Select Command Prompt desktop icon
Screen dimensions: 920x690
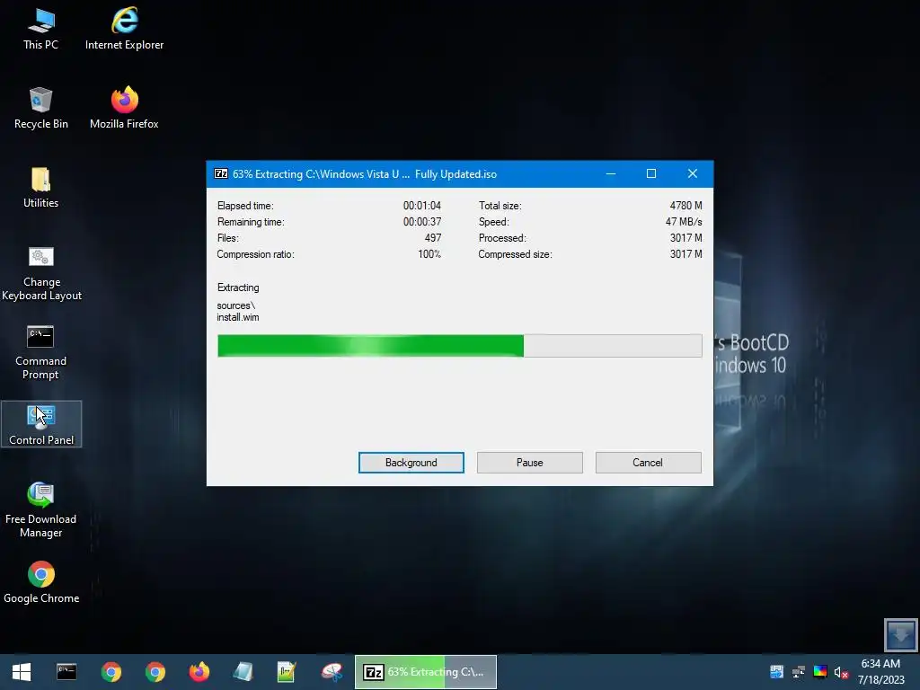(41, 352)
